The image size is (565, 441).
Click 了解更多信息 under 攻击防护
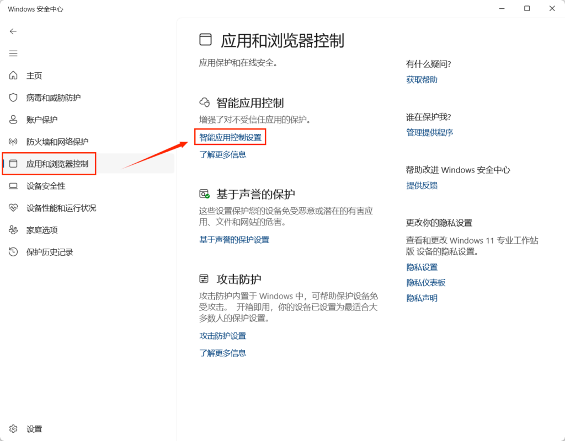coord(223,353)
